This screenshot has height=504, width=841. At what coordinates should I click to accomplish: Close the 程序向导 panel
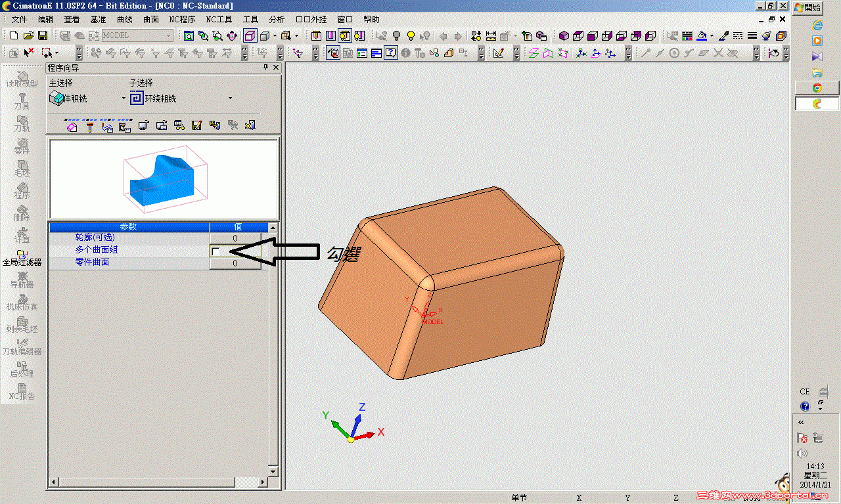click(276, 68)
